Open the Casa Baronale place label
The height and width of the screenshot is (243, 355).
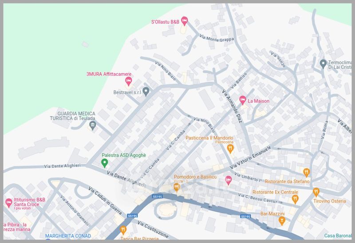pos(339,235)
